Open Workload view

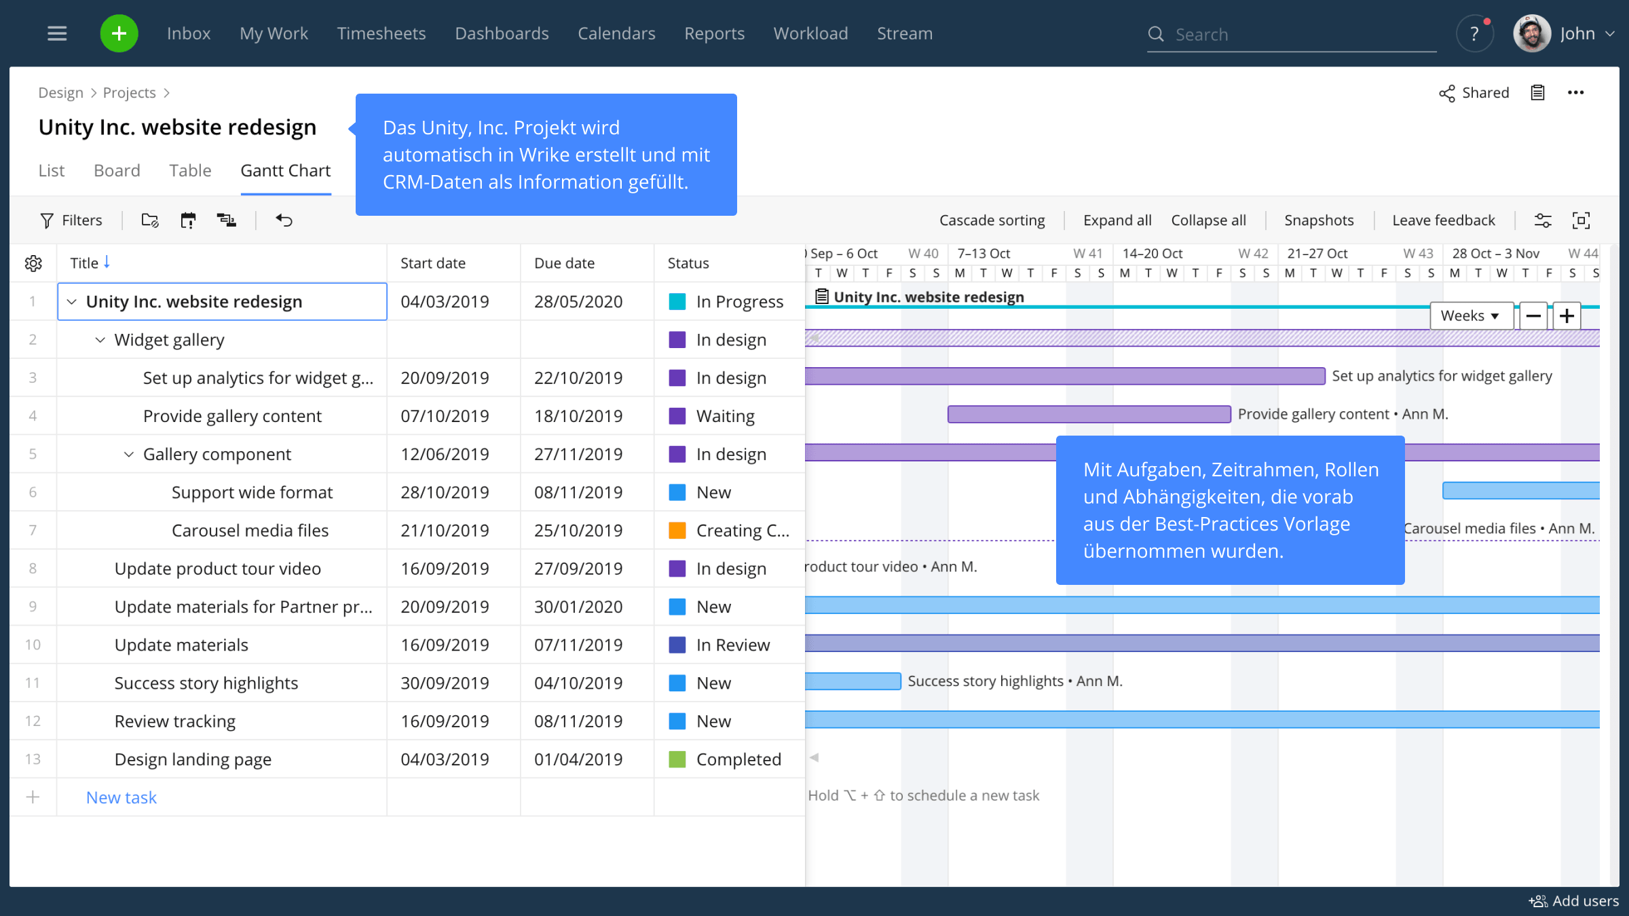[810, 33]
